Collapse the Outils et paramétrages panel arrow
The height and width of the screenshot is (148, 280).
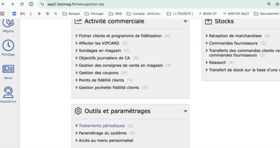pos(185,111)
